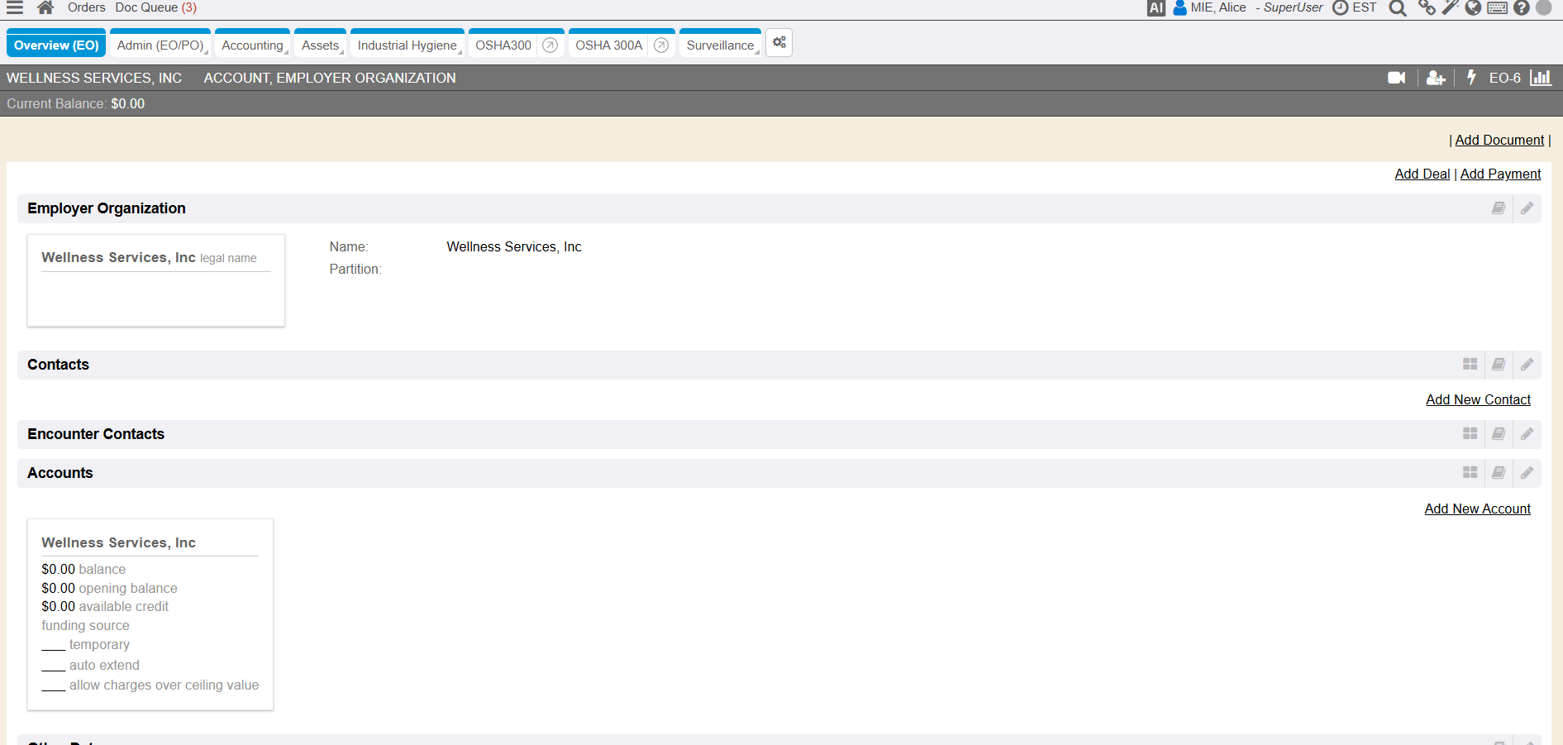Click the magnifier search icon
Screen dimensions: 1563x745
click(x=1397, y=8)
